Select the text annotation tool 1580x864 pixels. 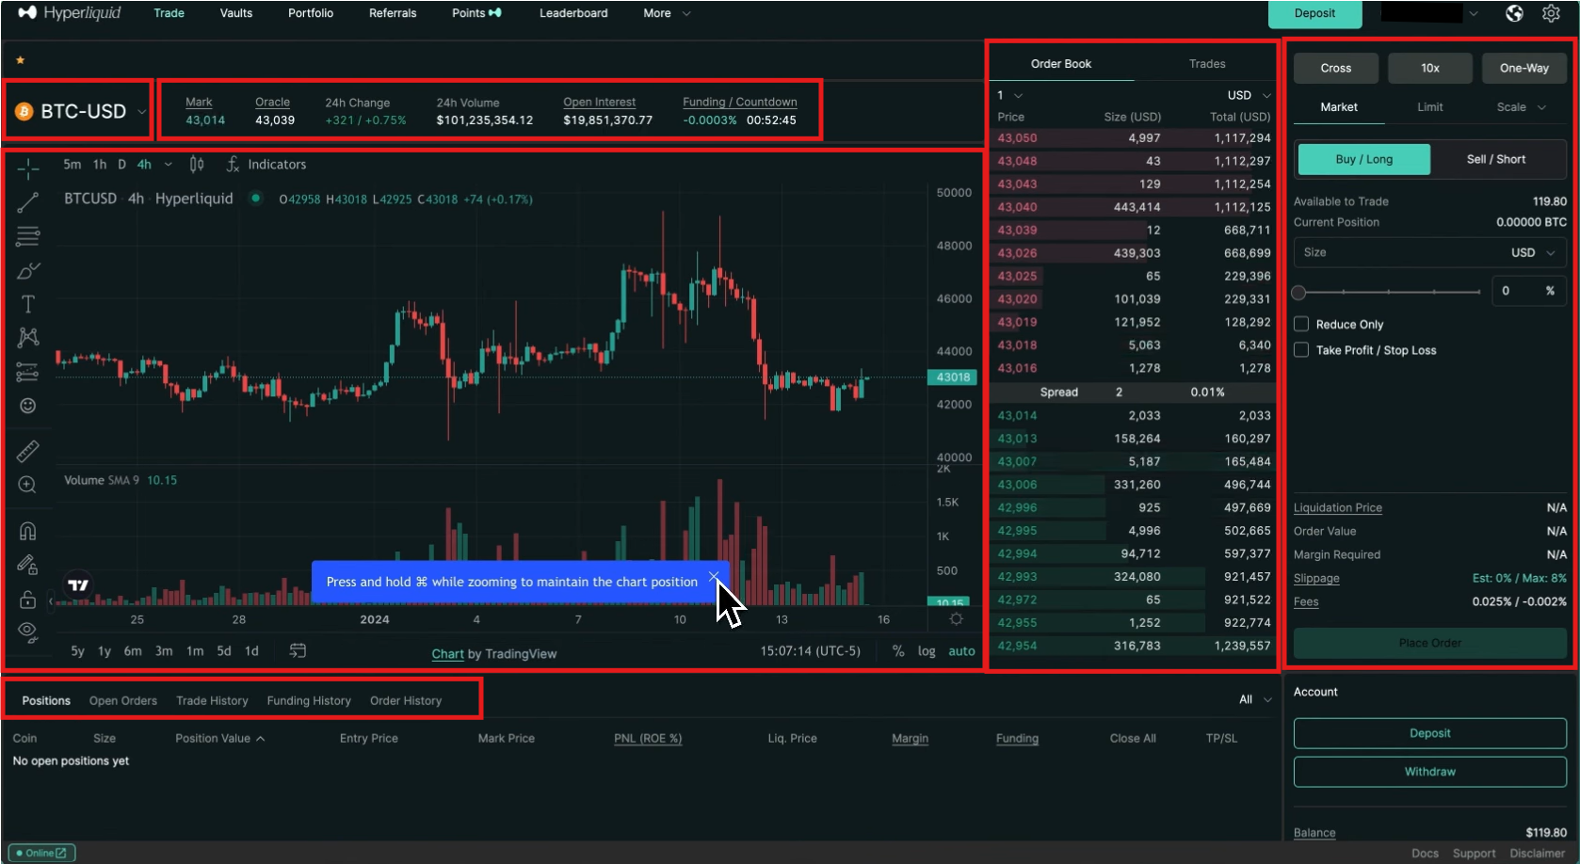tap(27, 303)
